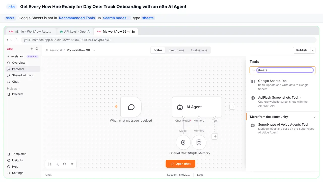Click the Google Sheets Tool grid icon
Image resolution: width=323 pixels, height=182 pixels.
pos(253,81)
